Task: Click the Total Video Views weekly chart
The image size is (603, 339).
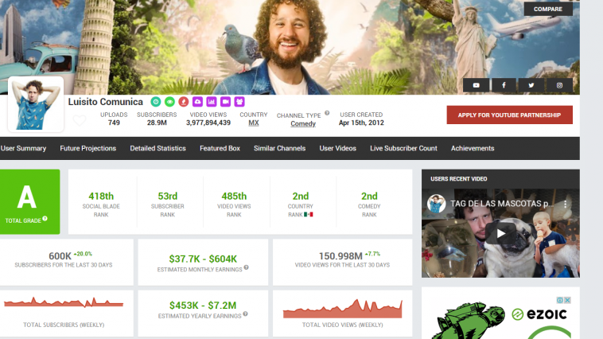Action: click(x=343, y=309)
